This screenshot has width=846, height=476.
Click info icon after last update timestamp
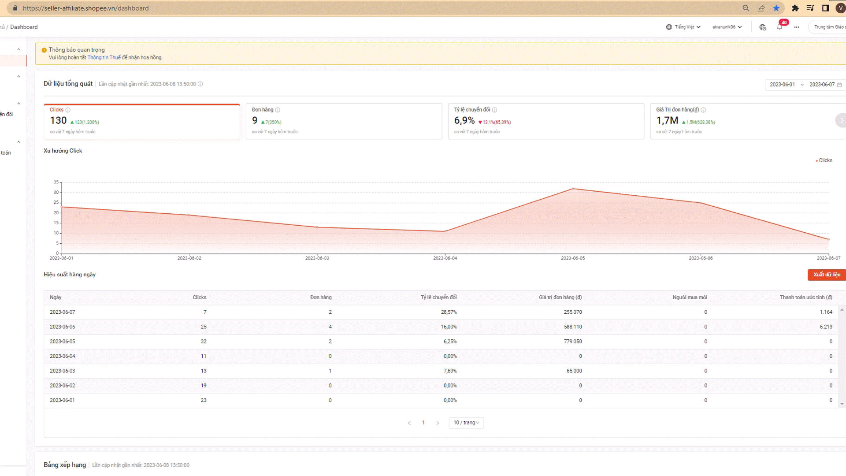tap(200, 84)
